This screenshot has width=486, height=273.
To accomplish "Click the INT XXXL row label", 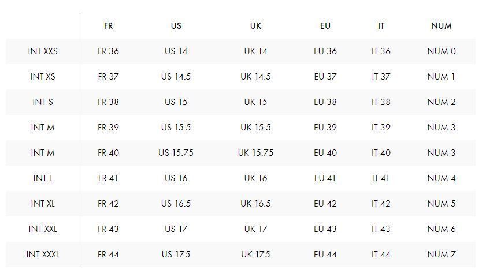I will (43, 254).
